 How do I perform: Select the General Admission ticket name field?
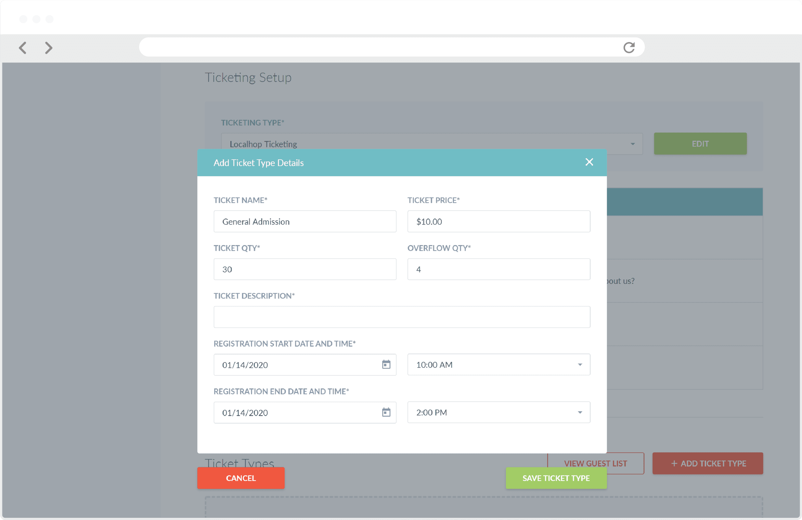pyautogui.click(x=305, y=221)
